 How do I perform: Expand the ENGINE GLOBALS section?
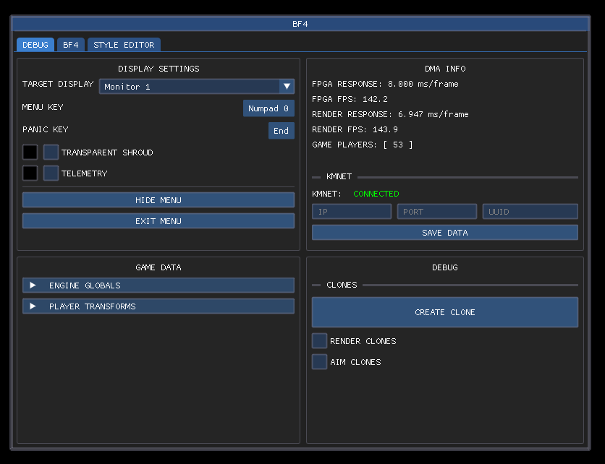158,285
